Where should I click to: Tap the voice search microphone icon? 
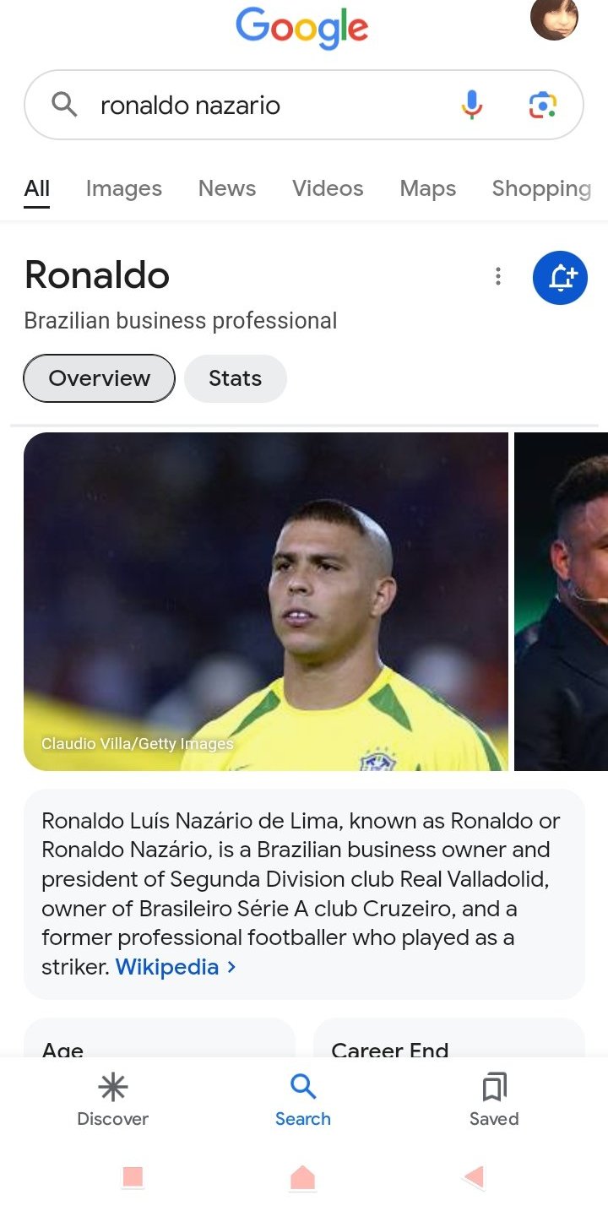point(472,105)
